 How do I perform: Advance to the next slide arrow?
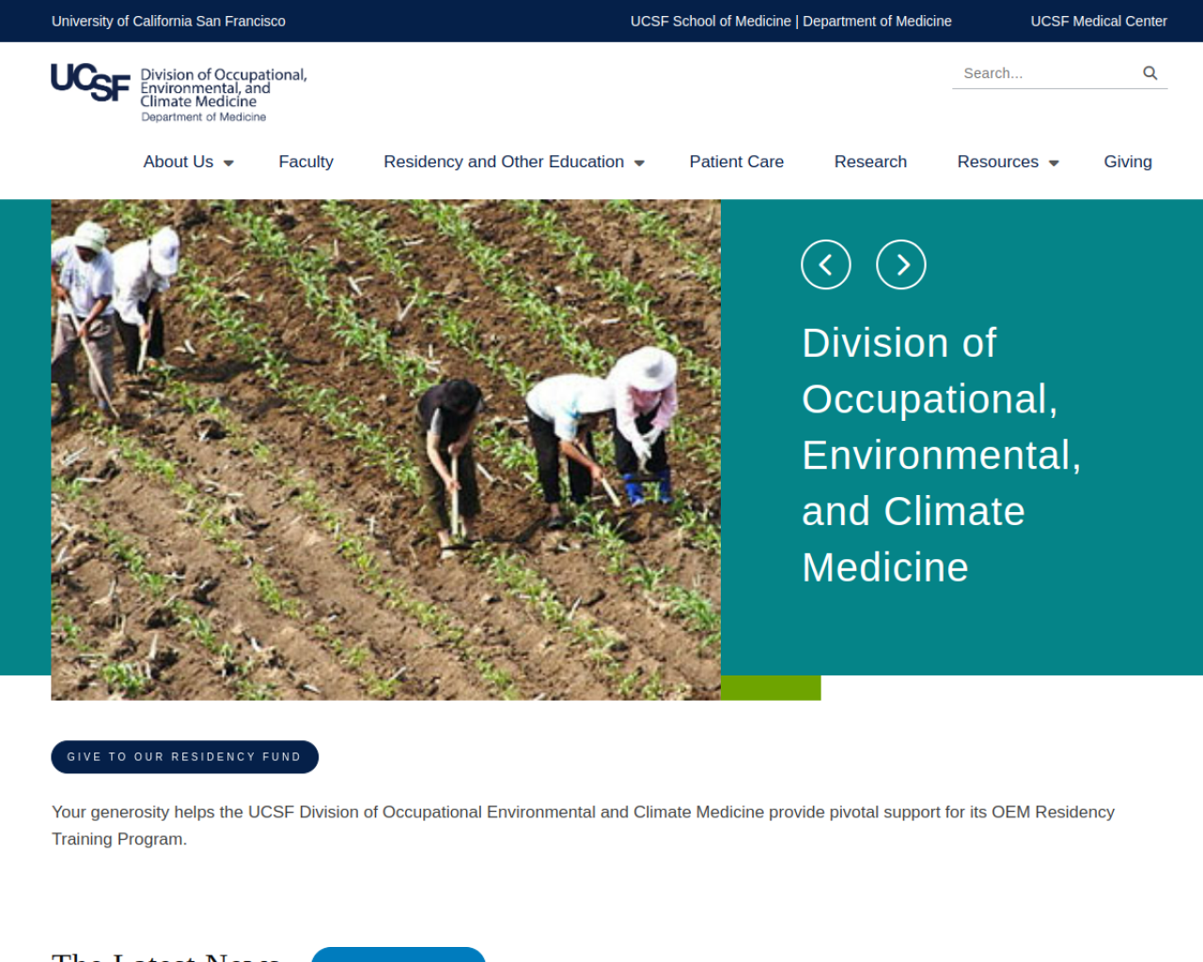(901, 265)
